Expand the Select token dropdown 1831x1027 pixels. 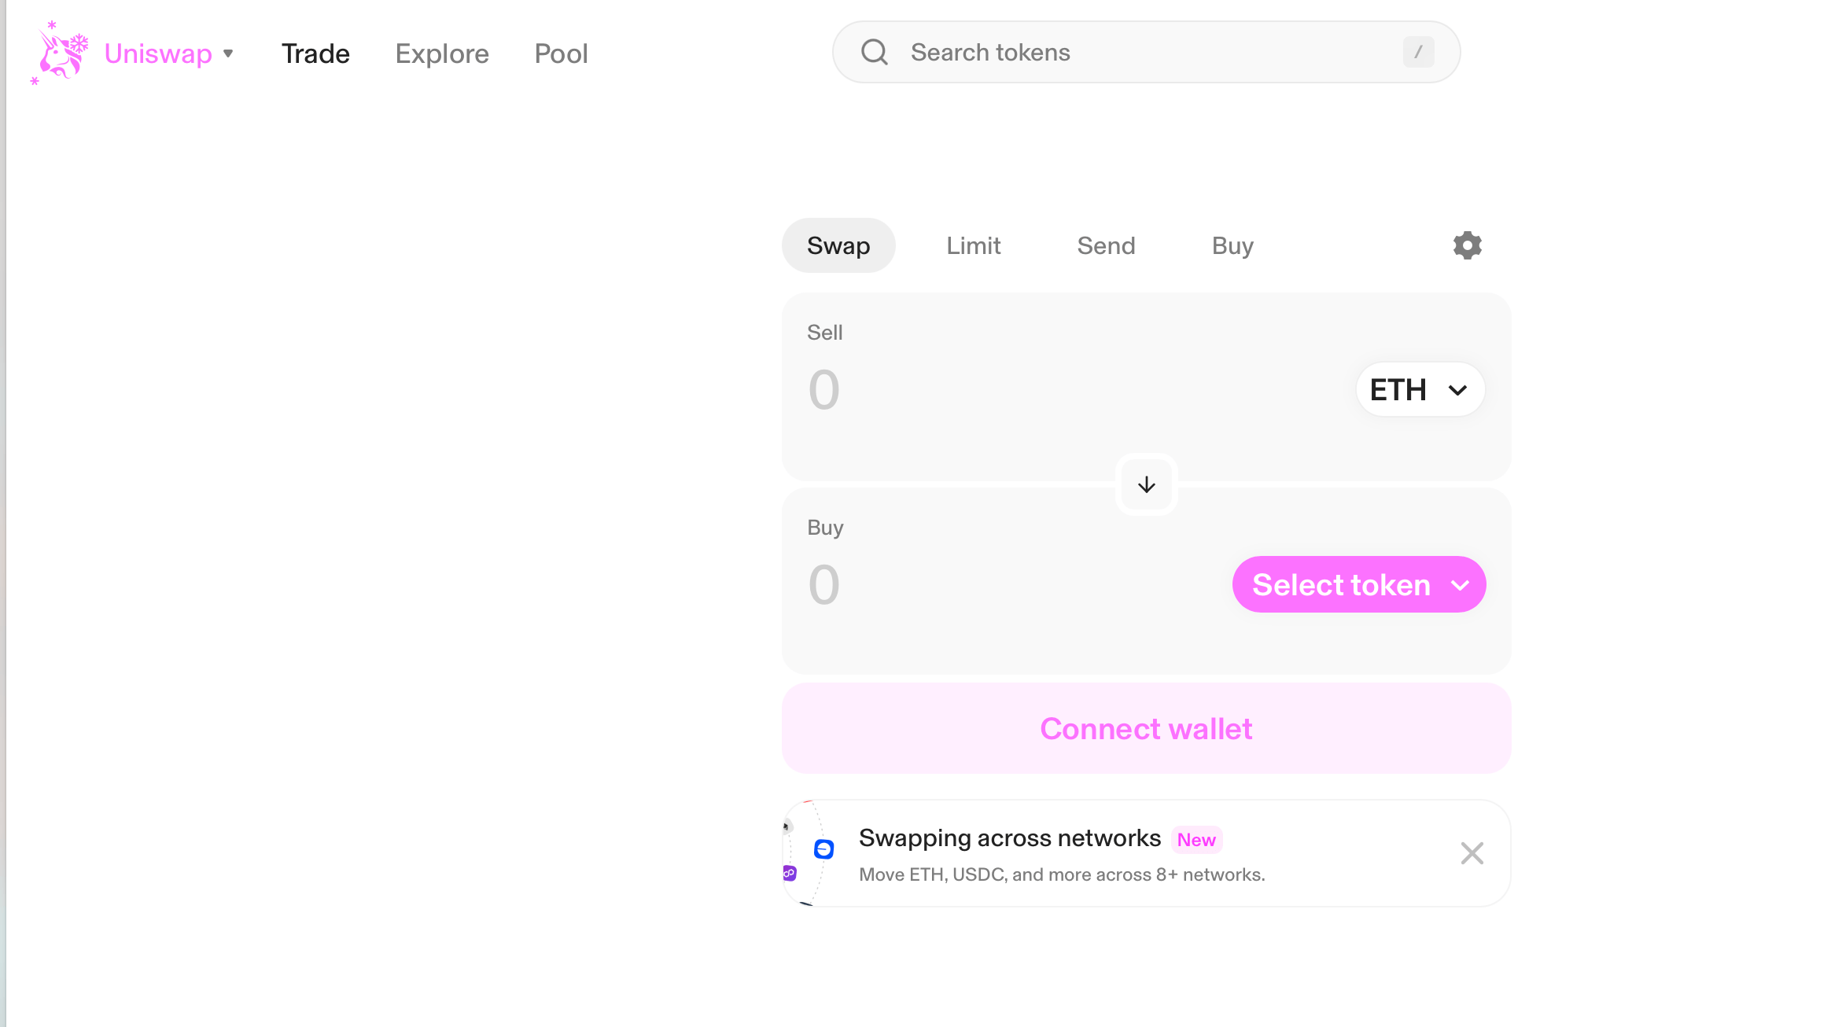click(1359, 583)
